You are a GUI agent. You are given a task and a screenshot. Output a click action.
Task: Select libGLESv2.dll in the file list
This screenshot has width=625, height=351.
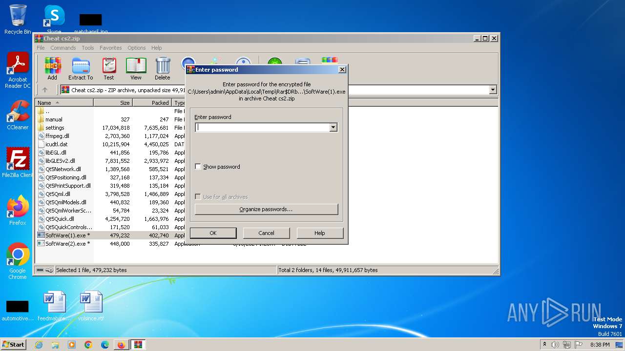pos(60,161)
